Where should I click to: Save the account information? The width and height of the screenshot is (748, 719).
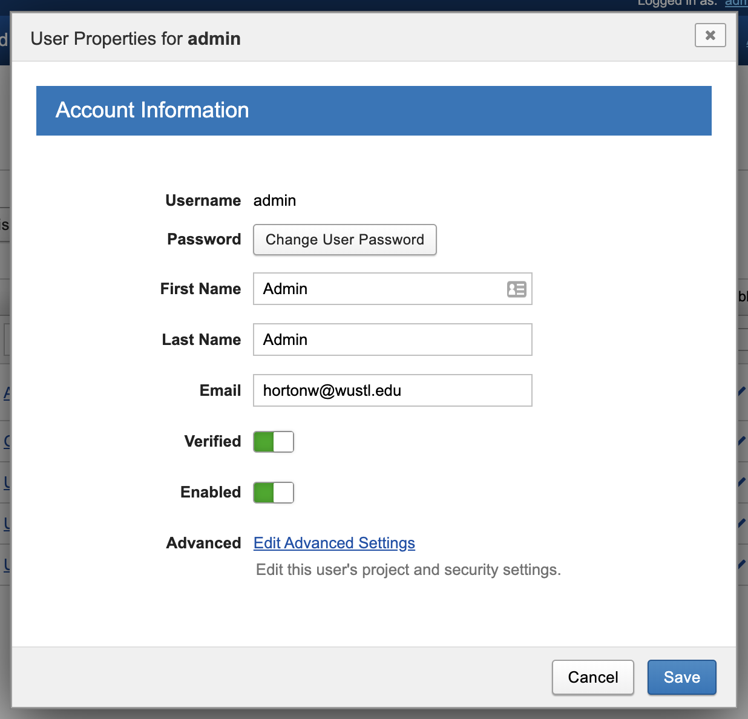681,677
